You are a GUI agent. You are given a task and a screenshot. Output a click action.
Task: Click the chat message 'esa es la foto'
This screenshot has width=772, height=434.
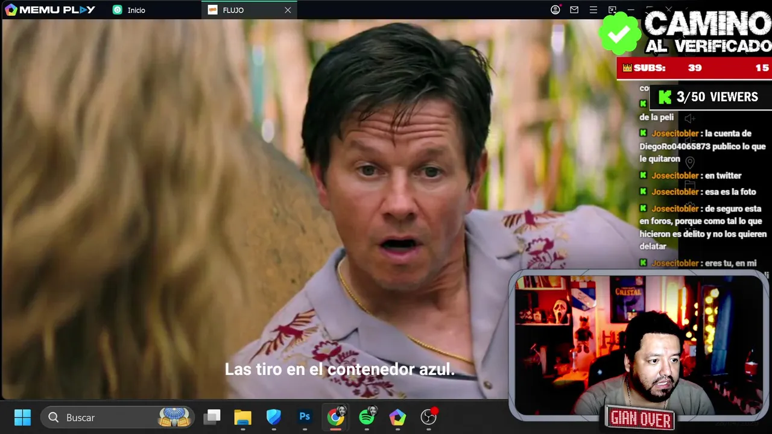730,192
